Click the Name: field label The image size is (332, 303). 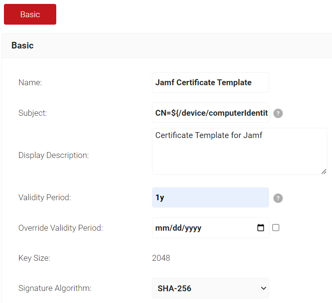(30, 82)
